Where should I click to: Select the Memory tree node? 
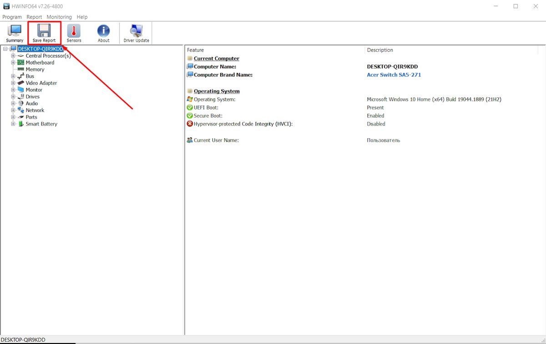click(35, 70)
